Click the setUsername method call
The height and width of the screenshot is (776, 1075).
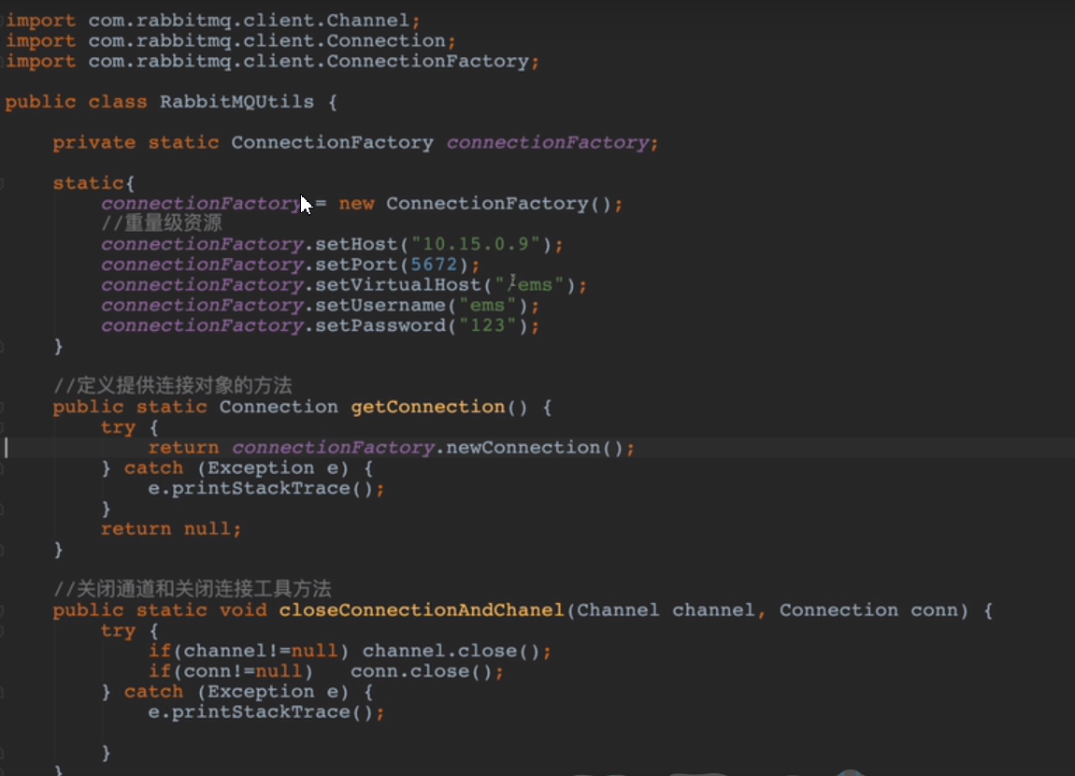pos(380,306)
